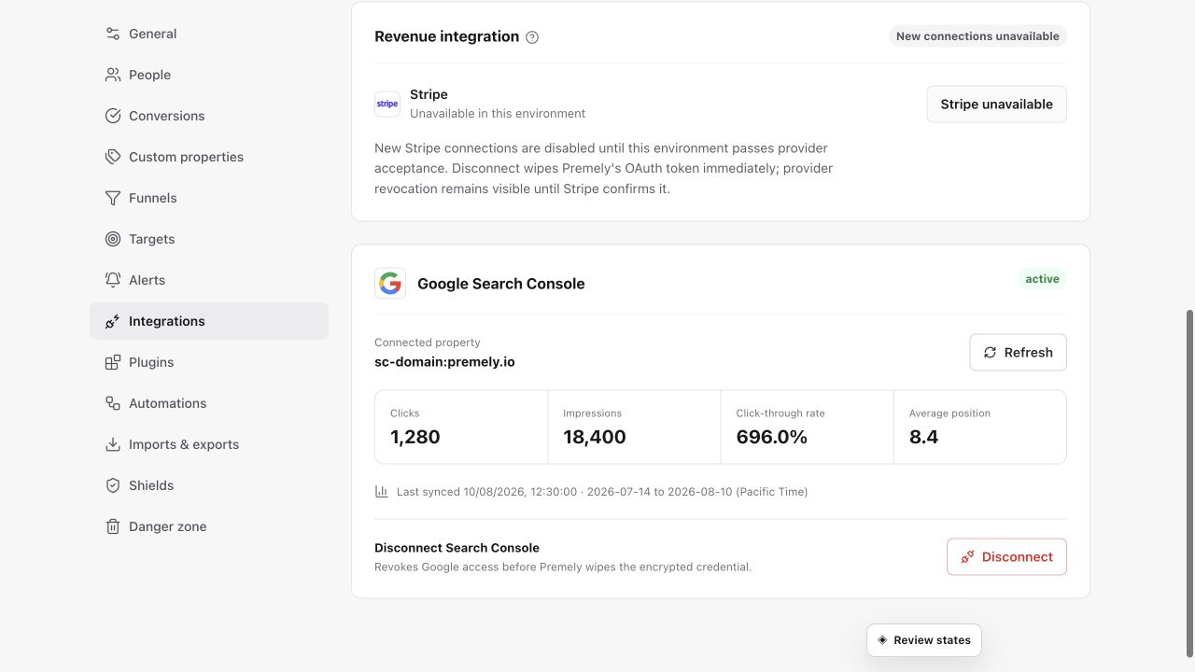Image resolution: width=1195 pixels, height=672 pixels.
Task: Open Imports & exports
Action: 209,444
